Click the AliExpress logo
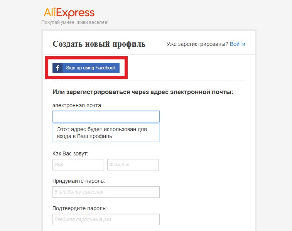Screen dimensions: 292x231 pyautogui.click(x=69, y=13)
